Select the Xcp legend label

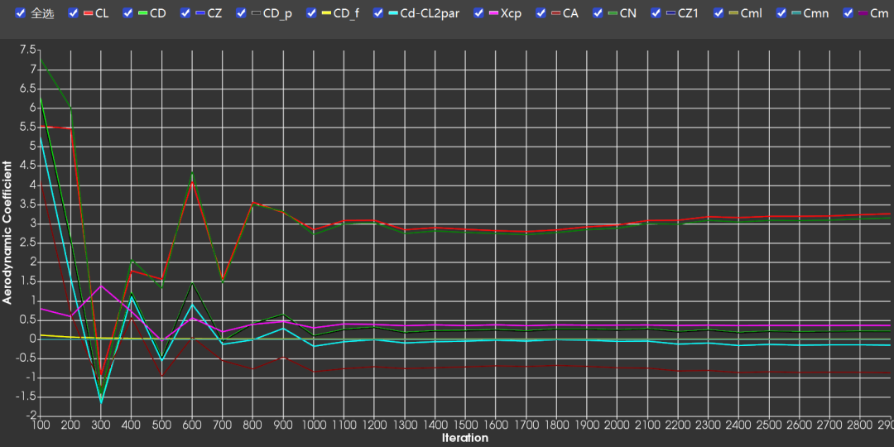(x=511, y=14)
